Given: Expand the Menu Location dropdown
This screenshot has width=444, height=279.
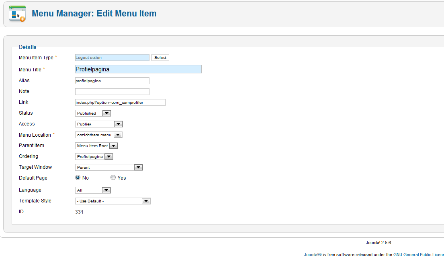Looking at the screenshot, I should (x=98, y=135).
